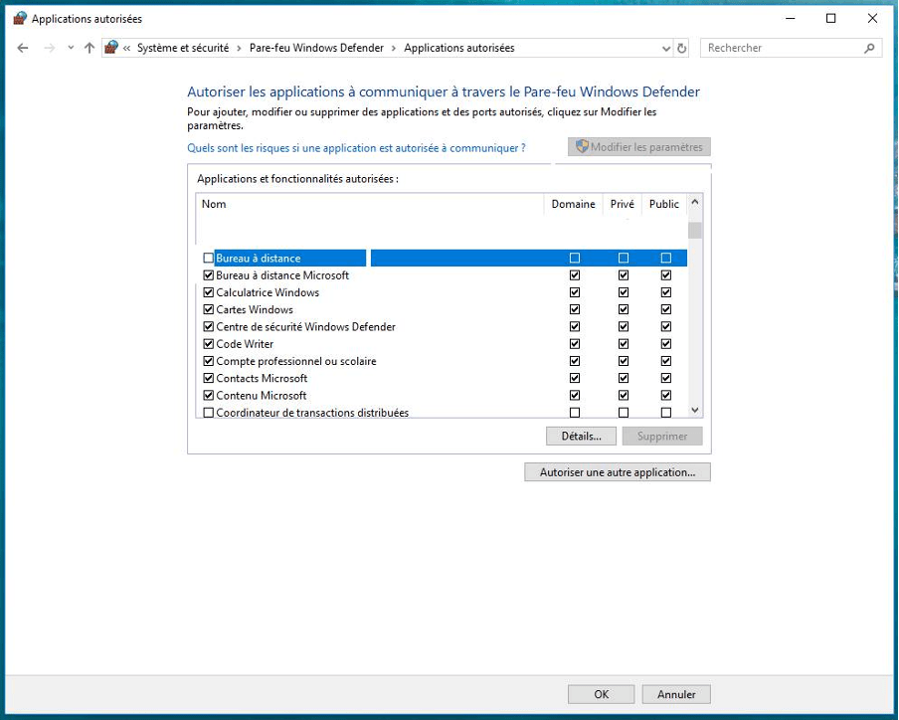Screen dimensions: 899x720
Task: Click the firewall icon in the title bar
Action: [x=19, y=18]
